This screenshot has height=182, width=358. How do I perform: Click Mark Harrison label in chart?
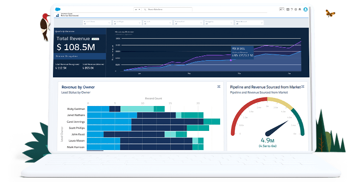pos(76,147)
